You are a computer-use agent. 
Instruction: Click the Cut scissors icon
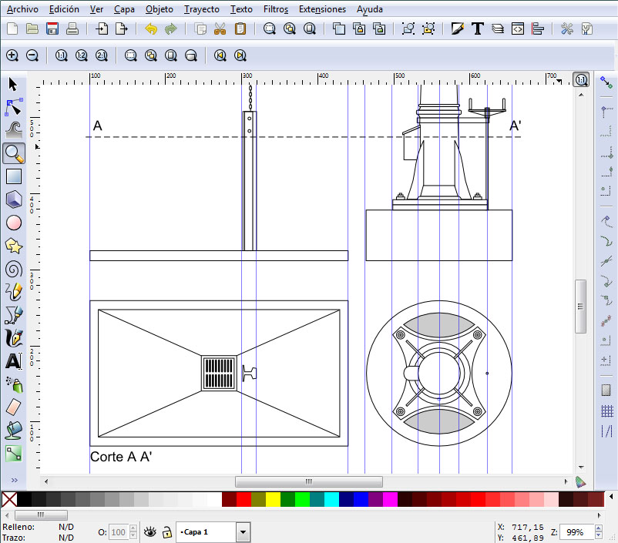(x=220, y=29)
